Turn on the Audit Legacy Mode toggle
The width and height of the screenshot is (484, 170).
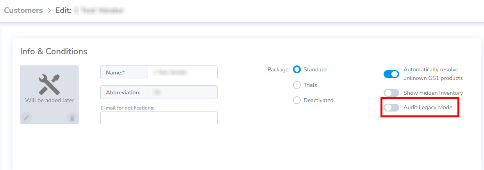(391, 108)
